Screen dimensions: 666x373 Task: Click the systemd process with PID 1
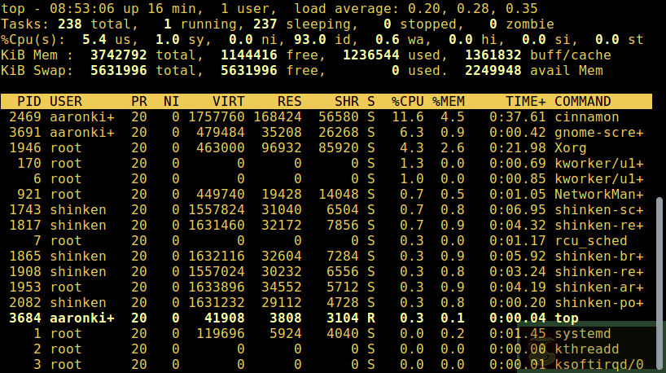coord(582,334)
